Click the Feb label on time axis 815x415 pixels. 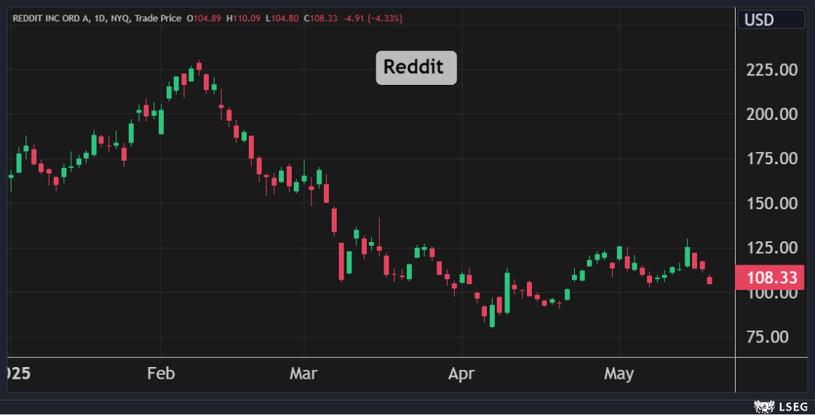tap(161, 374)
